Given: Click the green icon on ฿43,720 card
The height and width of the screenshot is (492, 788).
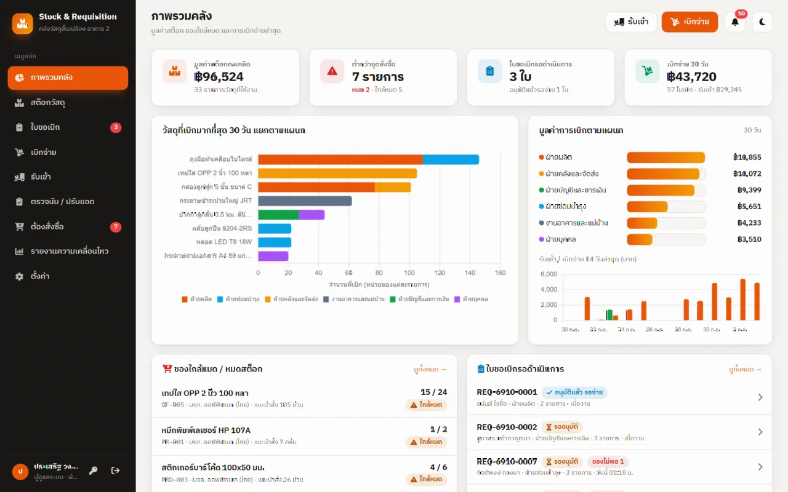Looking at the screenshot, I should pyautogui.click(x=648, y=71).
